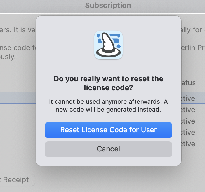Dismiss the dialog with Cancel
205x192 pixels.
click(x=109, y=149)
